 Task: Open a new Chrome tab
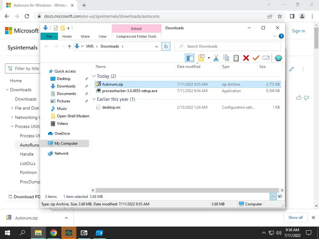pyautogui.click(x=84, y=5)
